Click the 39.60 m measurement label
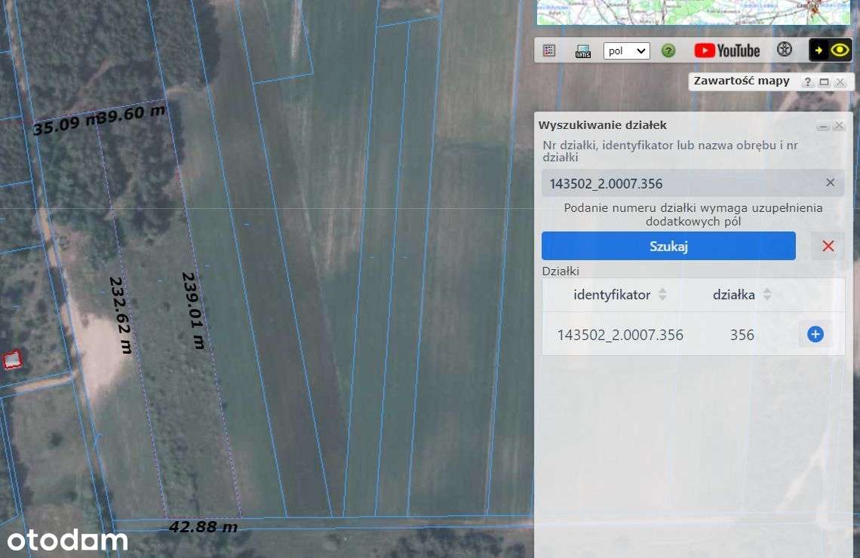Viewport: 860px width, 558px height. coord(131,115)
